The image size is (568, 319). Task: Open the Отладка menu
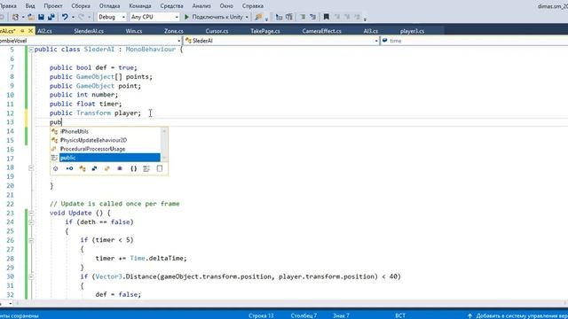coord(109,6)
